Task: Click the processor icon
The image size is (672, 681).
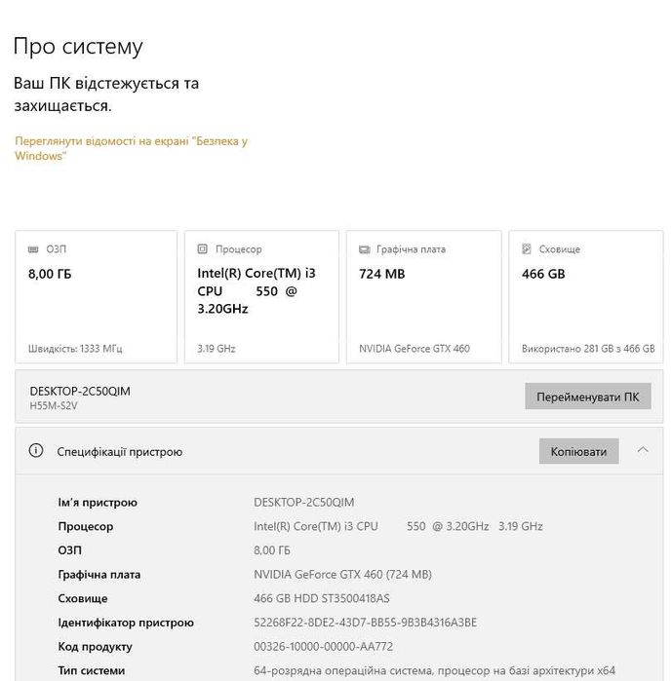Action: tap(203, 249)
